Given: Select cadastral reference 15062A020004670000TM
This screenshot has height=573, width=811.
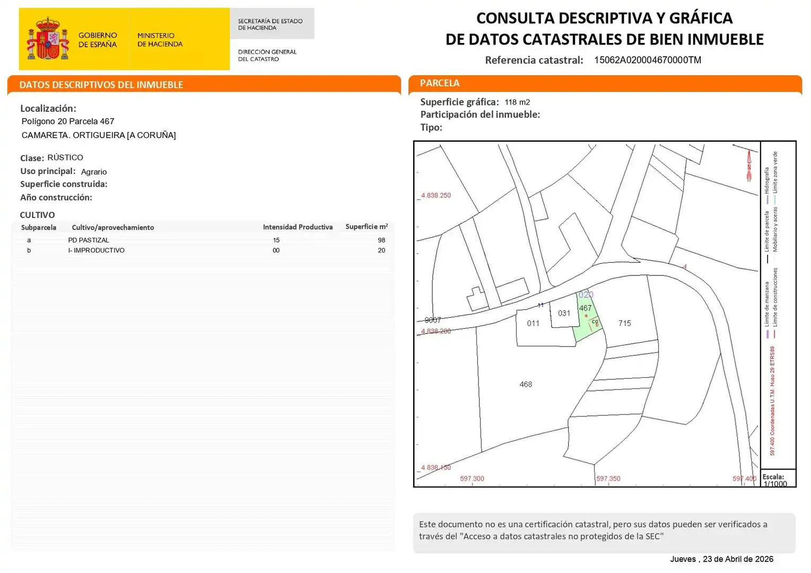Looking at the screenshot, I should point(648,60).
